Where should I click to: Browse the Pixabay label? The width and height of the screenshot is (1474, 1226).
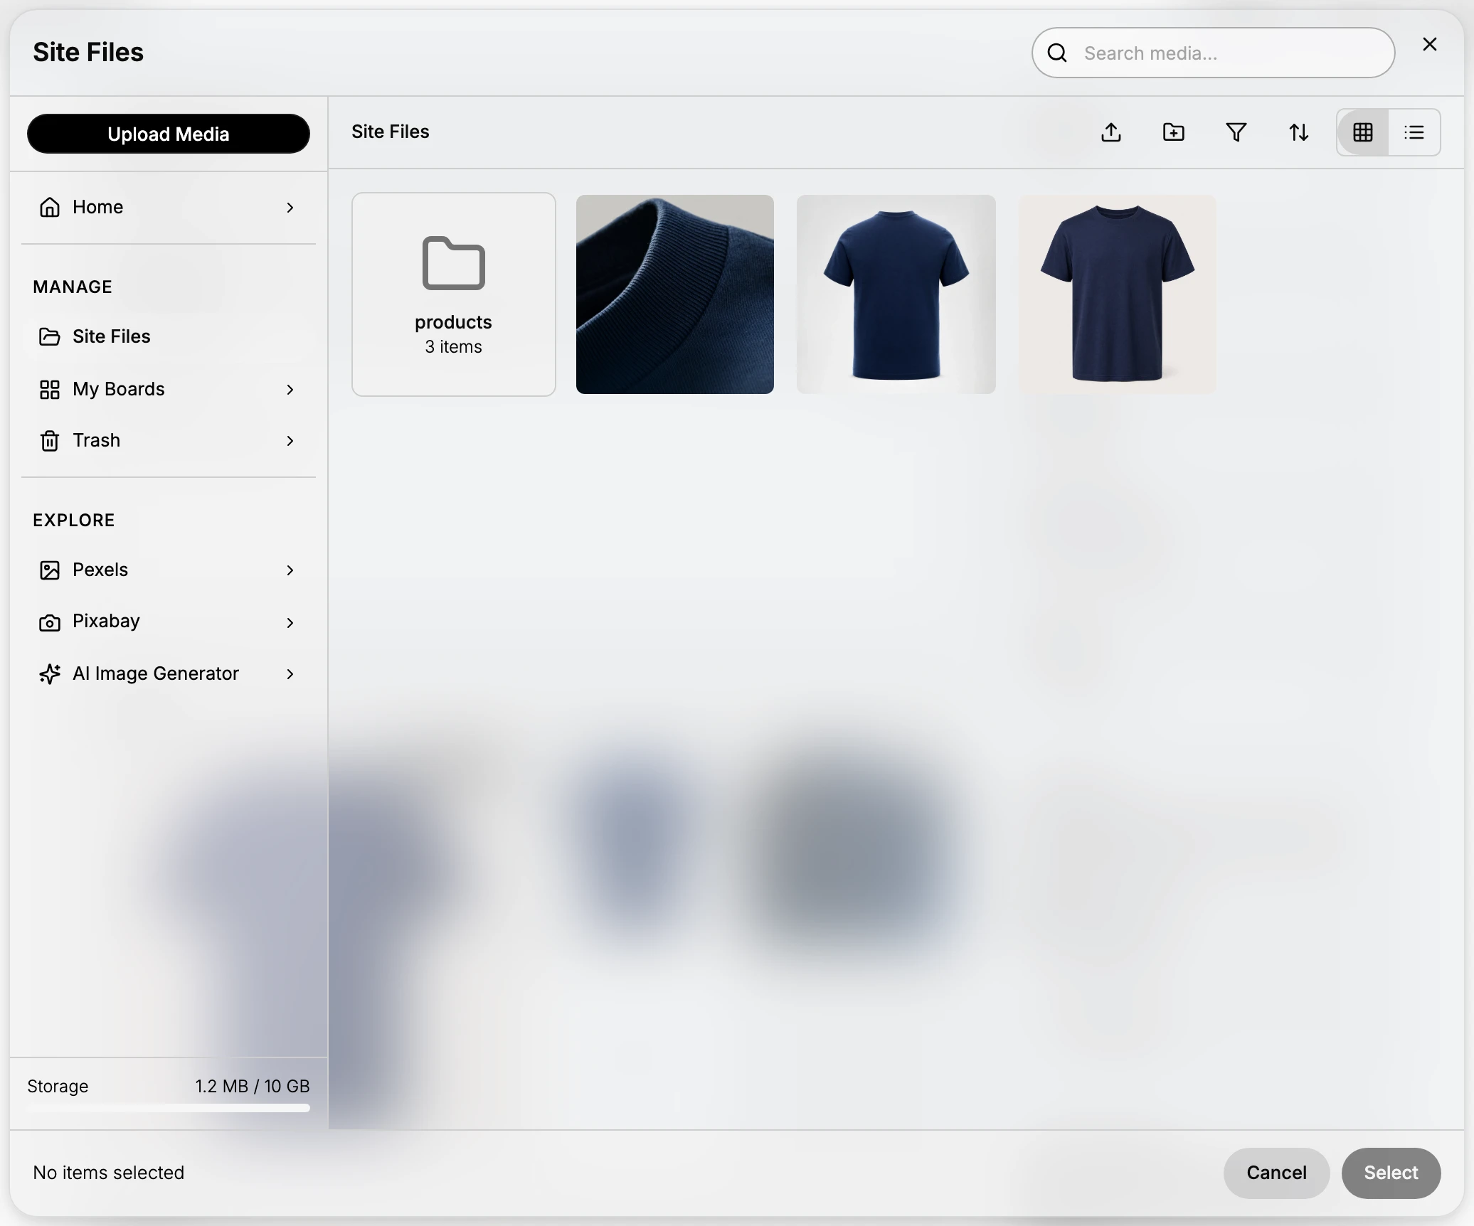106,621
